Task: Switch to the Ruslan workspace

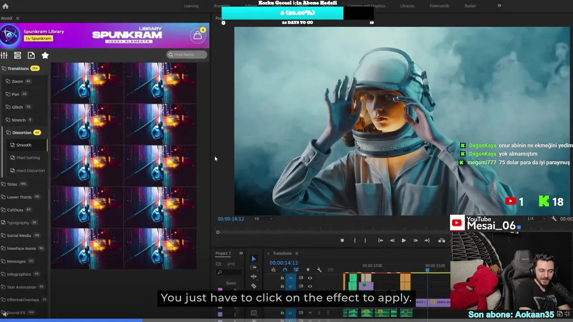Action: coord(470,6)
